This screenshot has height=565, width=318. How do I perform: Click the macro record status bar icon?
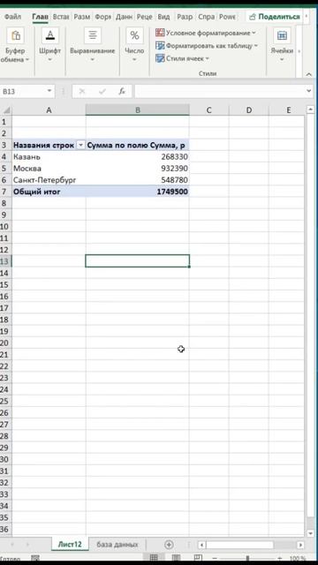tap(35, 559)
